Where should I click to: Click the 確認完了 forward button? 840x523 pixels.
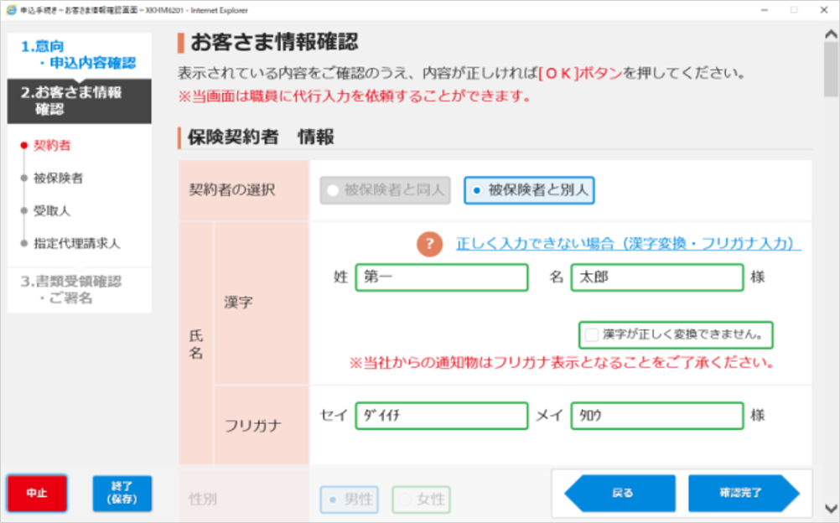(743, 493)
